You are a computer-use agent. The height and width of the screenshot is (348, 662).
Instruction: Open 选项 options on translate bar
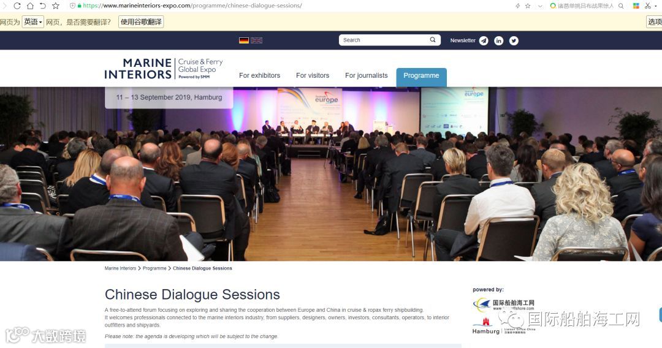pos(655,22)
